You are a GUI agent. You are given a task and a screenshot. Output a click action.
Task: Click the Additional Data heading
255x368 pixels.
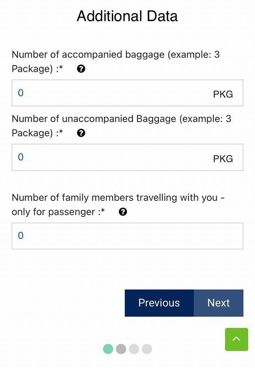click(127, 16)
